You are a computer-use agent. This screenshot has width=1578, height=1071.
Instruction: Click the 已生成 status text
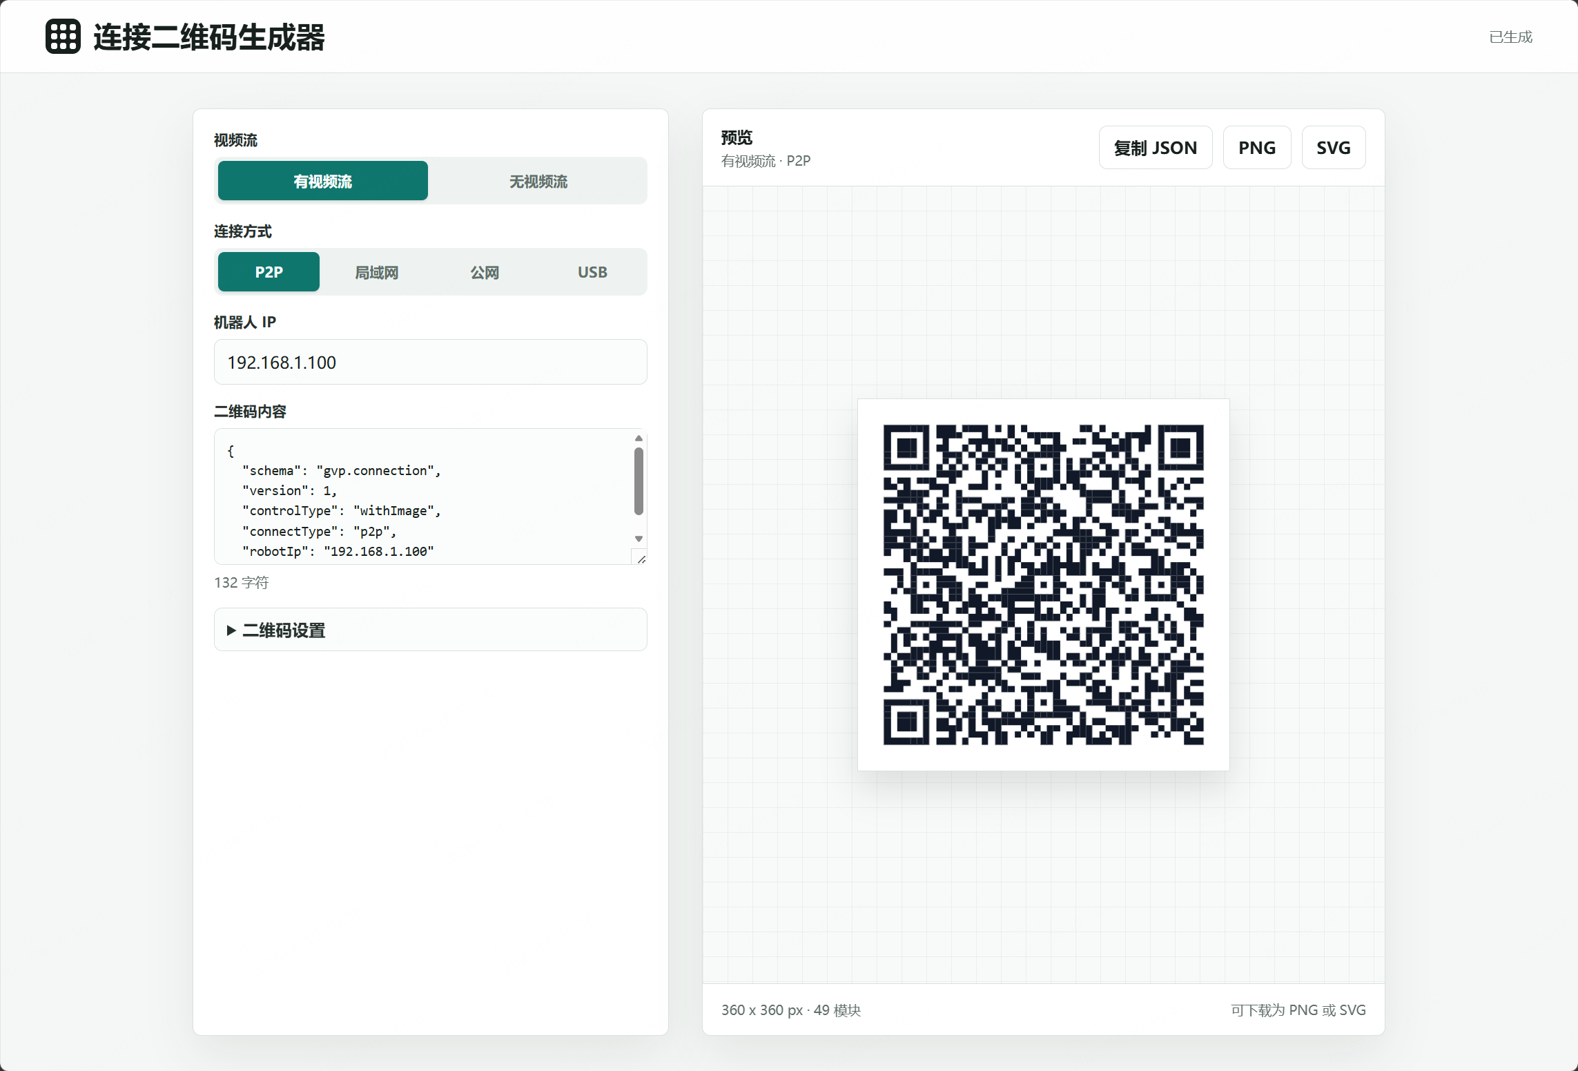tap(1510, 37)
